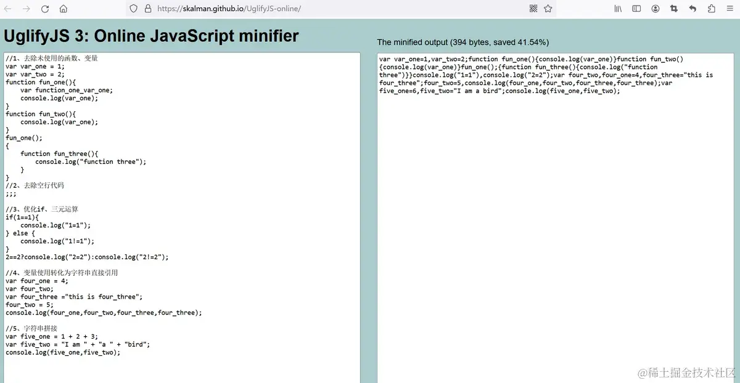The height and width of the screenshot is (383, 740).
Task: Go back to the previous page
Action: 8,9
